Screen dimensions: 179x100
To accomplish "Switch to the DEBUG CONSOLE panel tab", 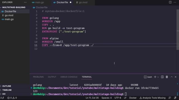I will click(69, 77).
